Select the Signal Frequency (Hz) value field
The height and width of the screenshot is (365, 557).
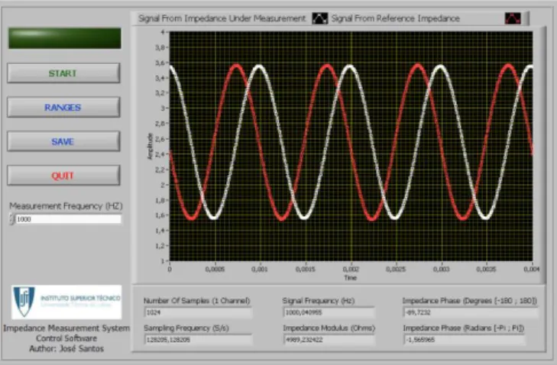pos(329,312)
